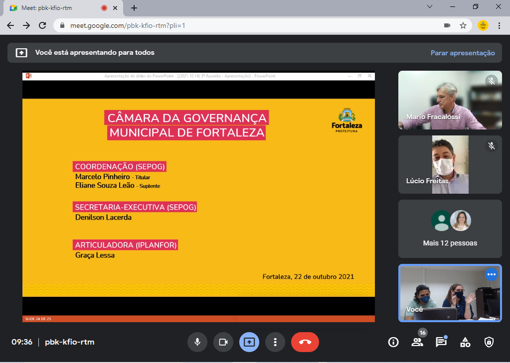Toggle the camera in the call bar

coord(223,342)
